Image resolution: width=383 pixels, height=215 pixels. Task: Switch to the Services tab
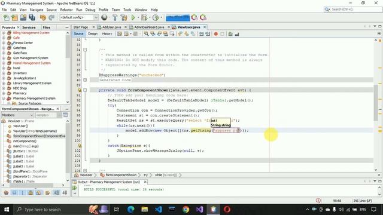pos(29,27)
